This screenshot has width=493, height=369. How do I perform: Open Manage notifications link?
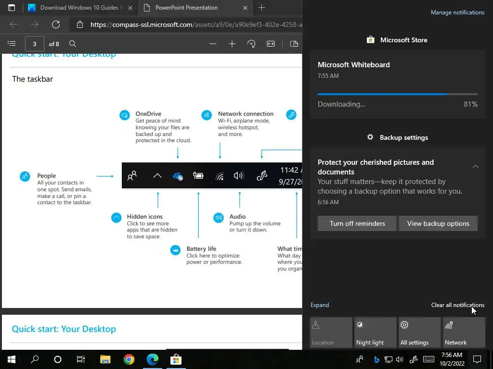(x=457, y=12)
